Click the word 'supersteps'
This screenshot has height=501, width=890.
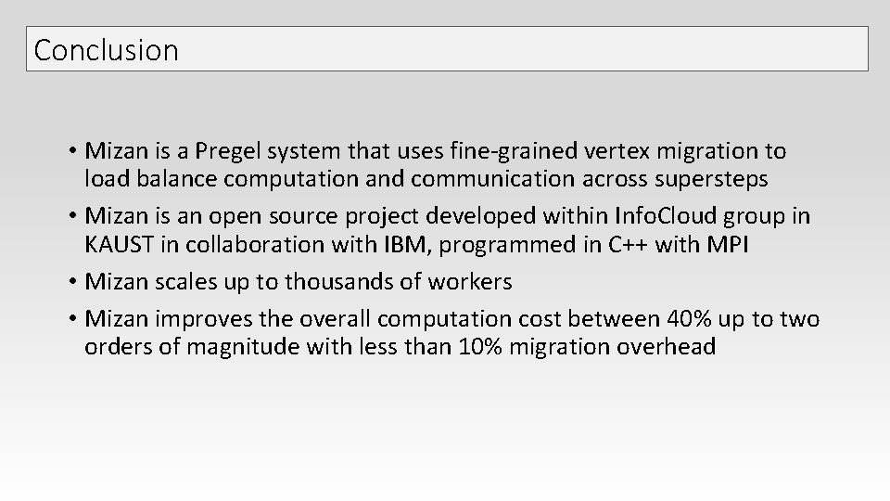point(711,179)
